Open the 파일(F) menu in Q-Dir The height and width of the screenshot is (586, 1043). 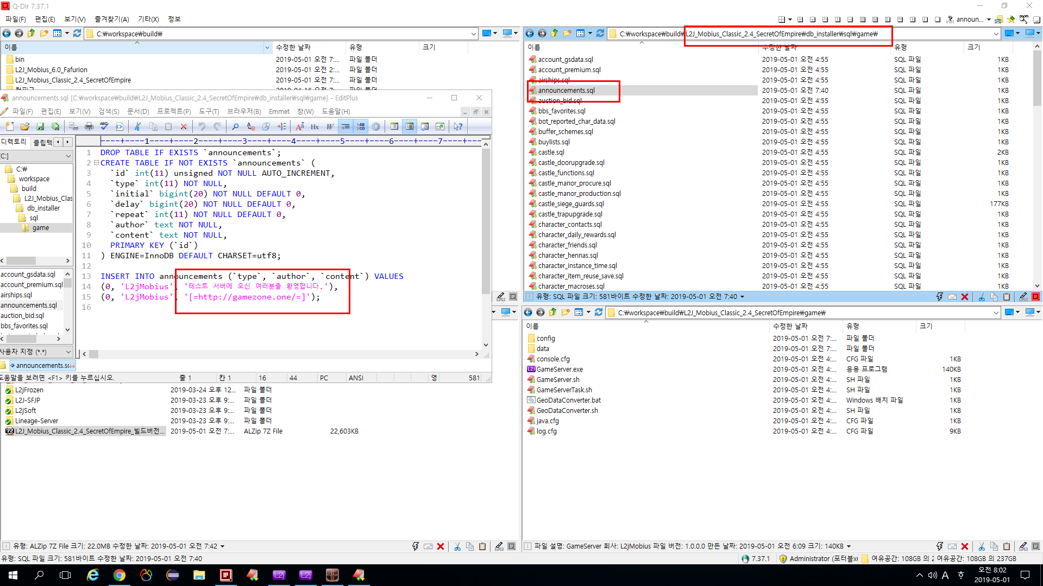16,19
